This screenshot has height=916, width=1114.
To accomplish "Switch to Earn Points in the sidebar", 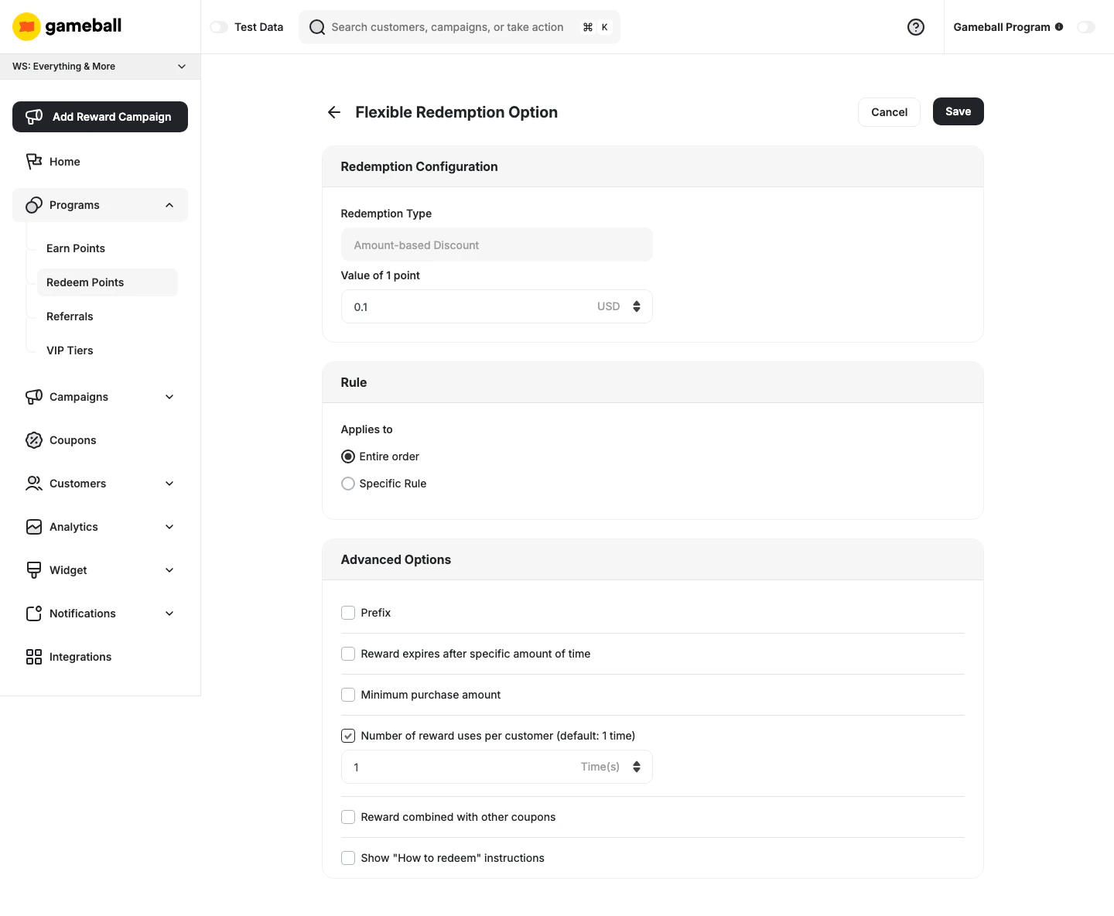I will tap(76, 248).
